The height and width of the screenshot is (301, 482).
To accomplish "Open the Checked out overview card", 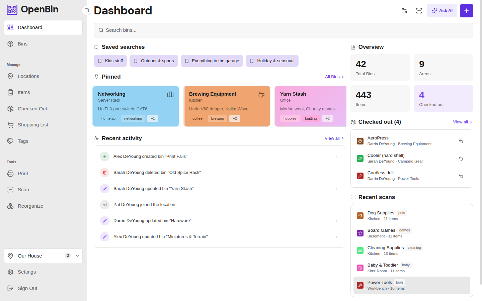I will coord(444,98).
